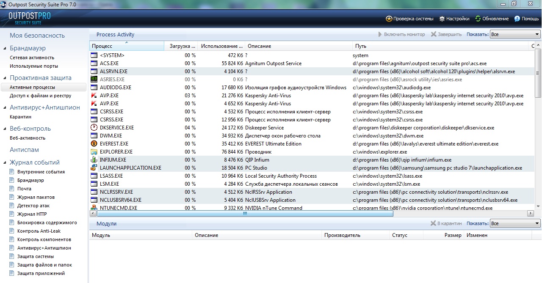Click Kaspersky icon of AVP.EXE 21 276 Кб
This screenshot has height=283, width=542.
tap(94, 96)
